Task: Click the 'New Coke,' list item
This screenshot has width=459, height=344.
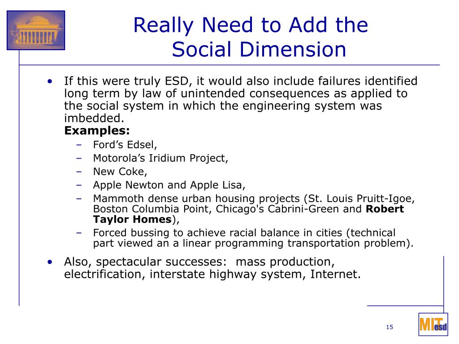Action: point(120,172)
